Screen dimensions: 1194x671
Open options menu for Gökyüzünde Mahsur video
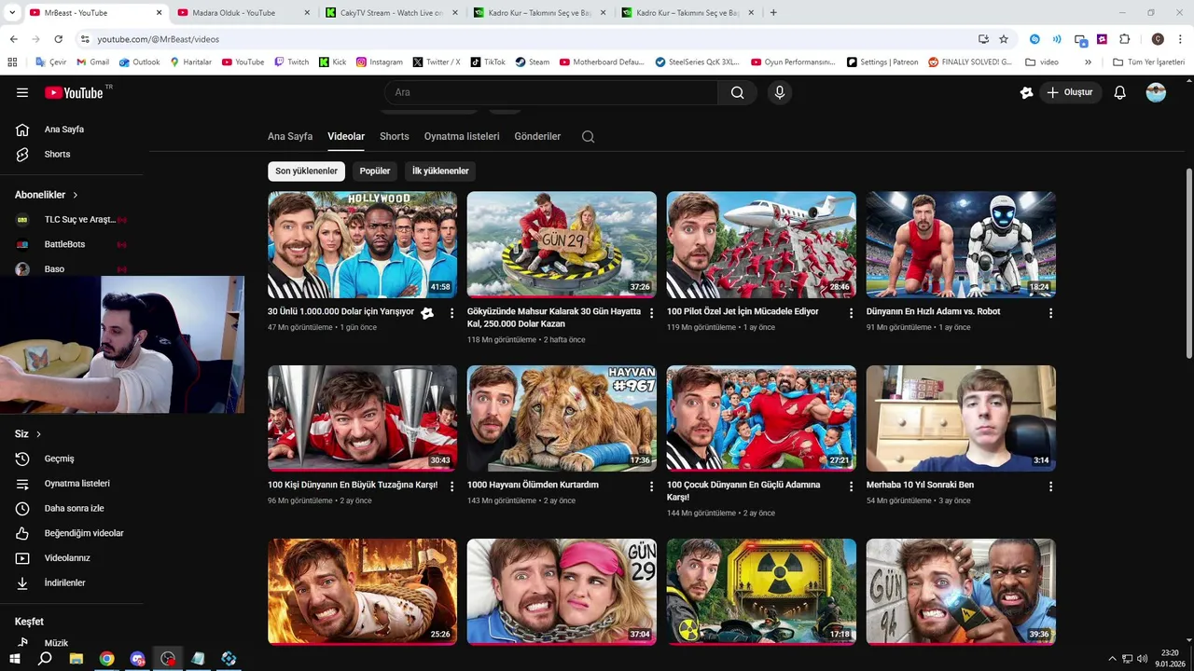click(x=651, y=313)
